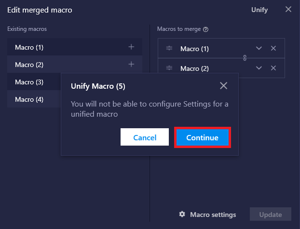Confirm unify with Continue button

(203, 137)
